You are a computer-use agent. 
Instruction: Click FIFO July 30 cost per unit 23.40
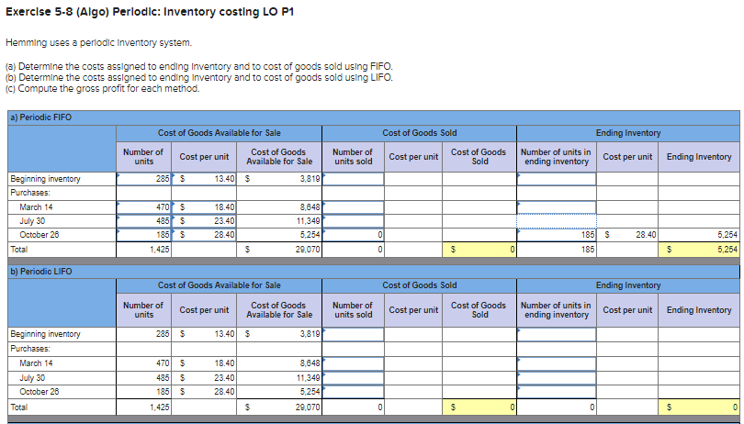coord(204,221)
